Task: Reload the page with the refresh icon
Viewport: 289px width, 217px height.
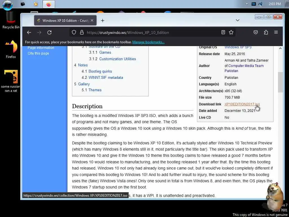Action: tap(49, 32)
